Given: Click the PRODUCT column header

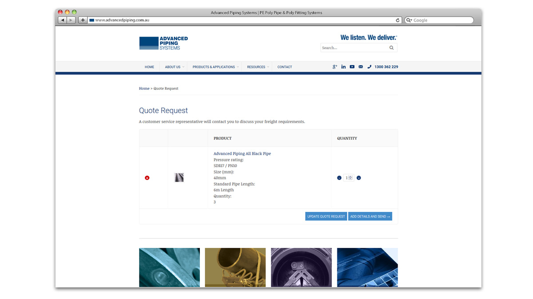Looking at the screenshot, I should point(223,138).
